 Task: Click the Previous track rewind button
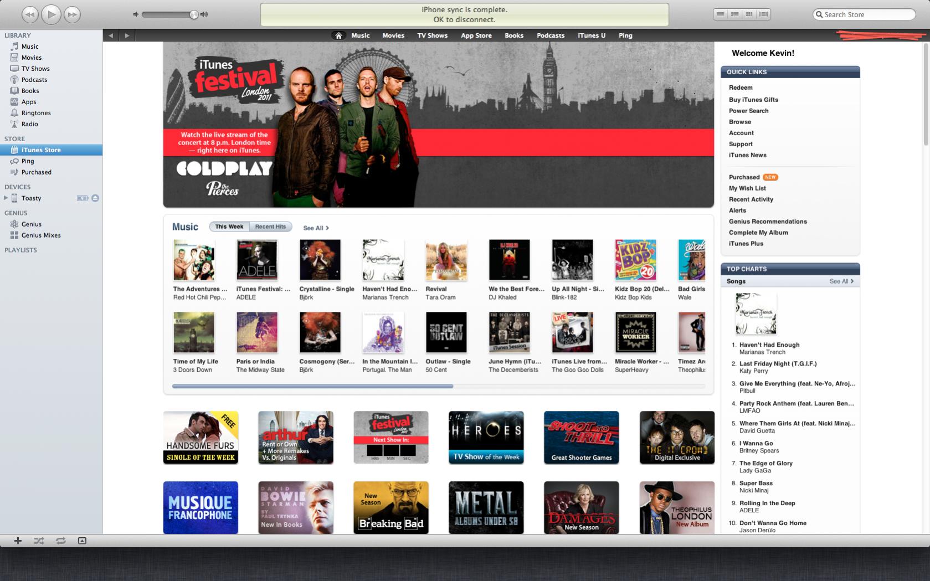click(x=30, y=14)
